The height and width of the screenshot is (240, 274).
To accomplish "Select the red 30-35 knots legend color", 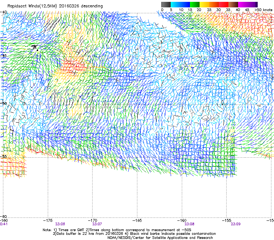I will tap(224, 4).
